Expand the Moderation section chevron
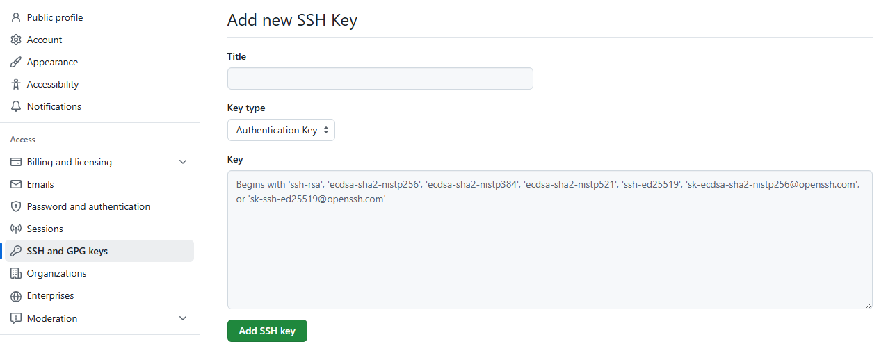Image resolution: width=888 pixels, height=344 pixels. tap(183, 318)
